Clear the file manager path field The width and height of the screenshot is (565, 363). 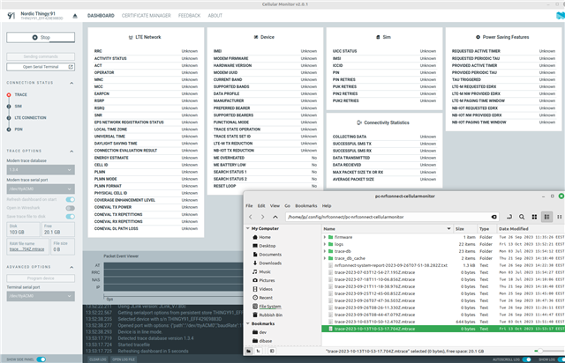493,217
